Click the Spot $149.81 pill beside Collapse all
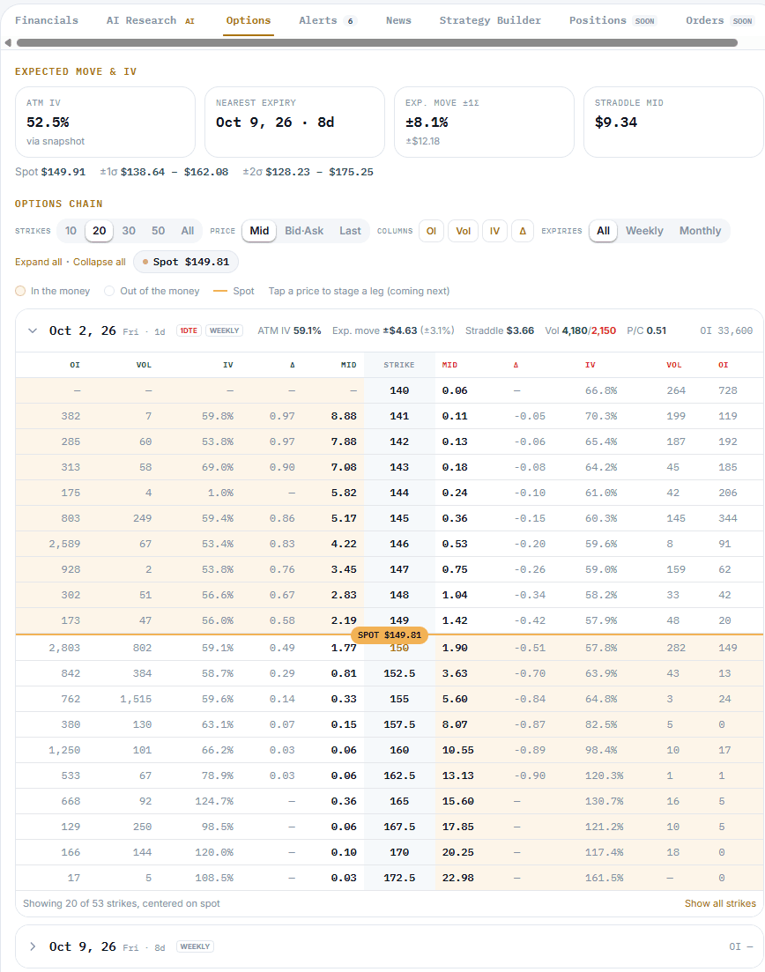This screenshot has height=972, width=765. pyautogui.click(x=186, y=262)
